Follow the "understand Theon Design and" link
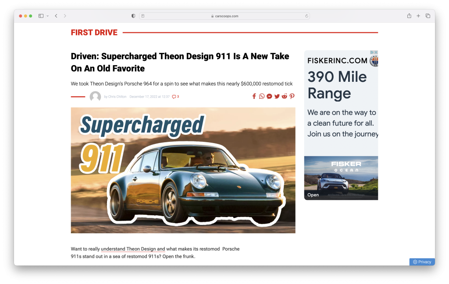Viewport: 449px width, 284px height. (133, 249)
